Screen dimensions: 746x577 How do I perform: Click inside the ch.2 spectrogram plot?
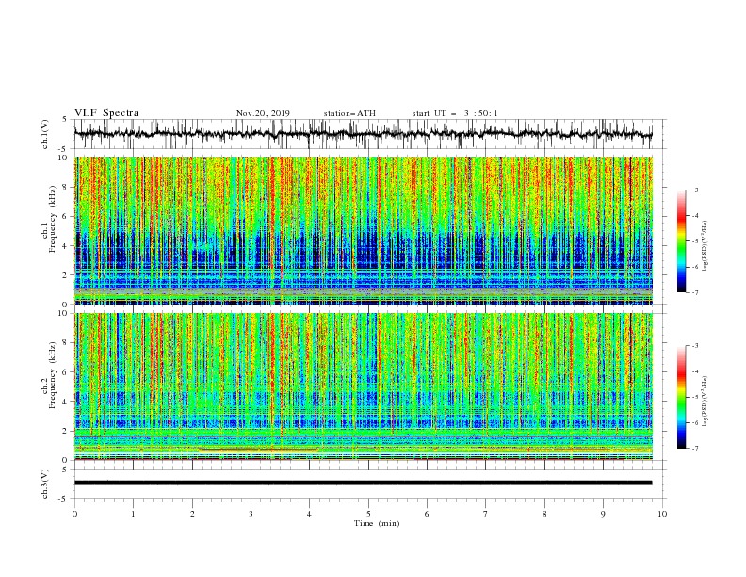[364, 387]
